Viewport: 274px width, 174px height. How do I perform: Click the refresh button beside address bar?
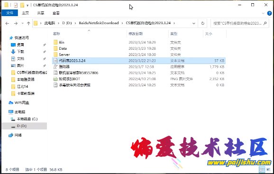pyautogui.click(x=202, y=23)
